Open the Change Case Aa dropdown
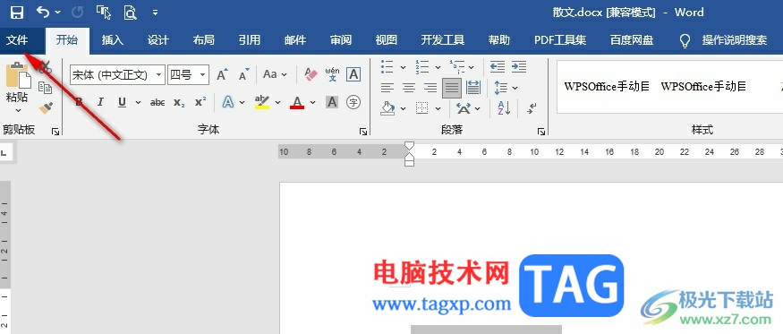Viewport: 783px width, 334px height. 275,74
